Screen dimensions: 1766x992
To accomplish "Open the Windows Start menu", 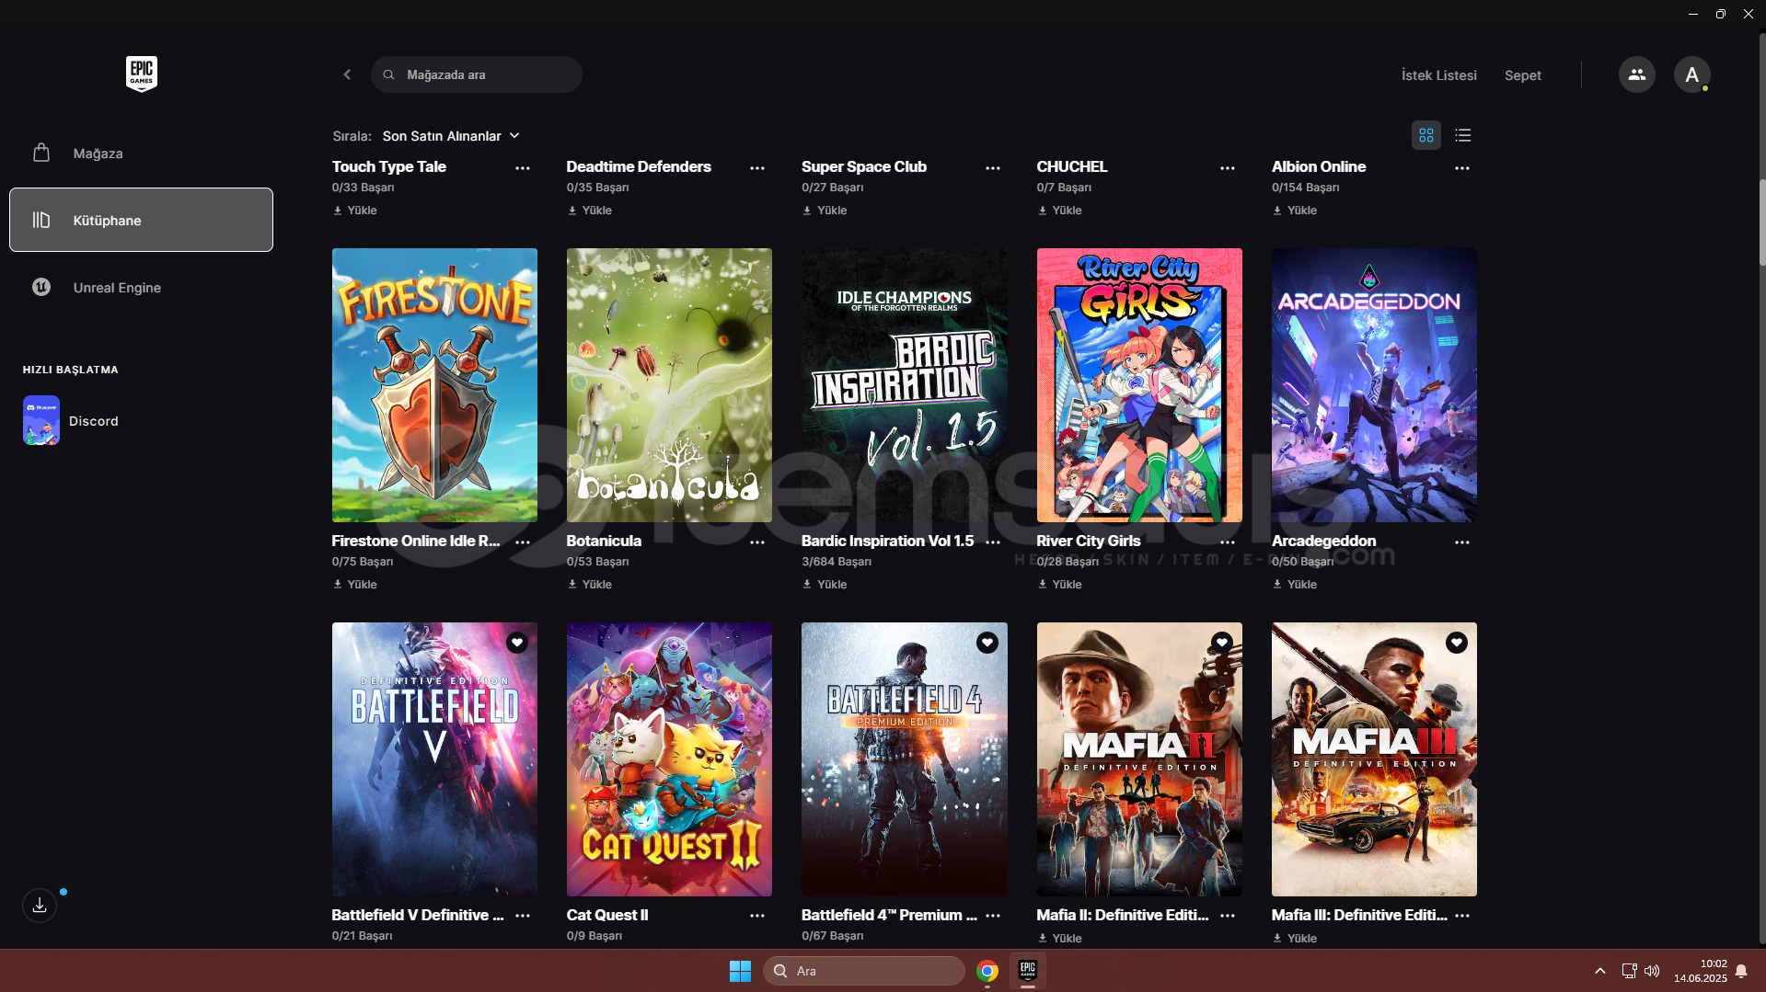I will (x=740, y=971).
